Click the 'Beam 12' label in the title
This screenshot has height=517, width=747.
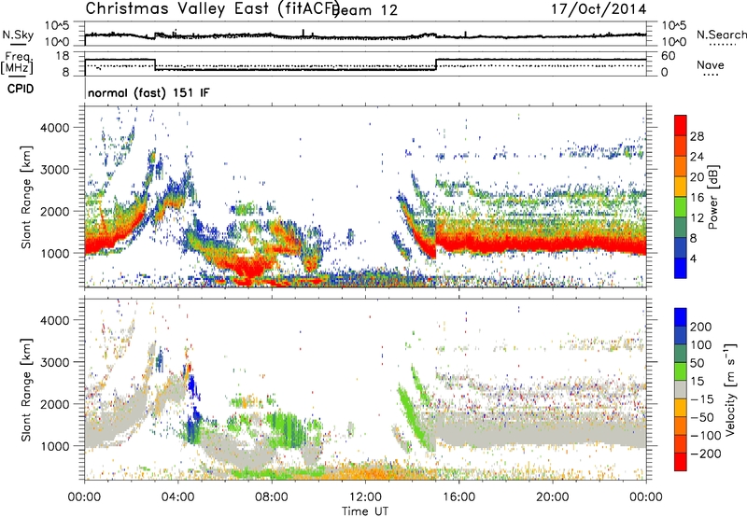365,10
